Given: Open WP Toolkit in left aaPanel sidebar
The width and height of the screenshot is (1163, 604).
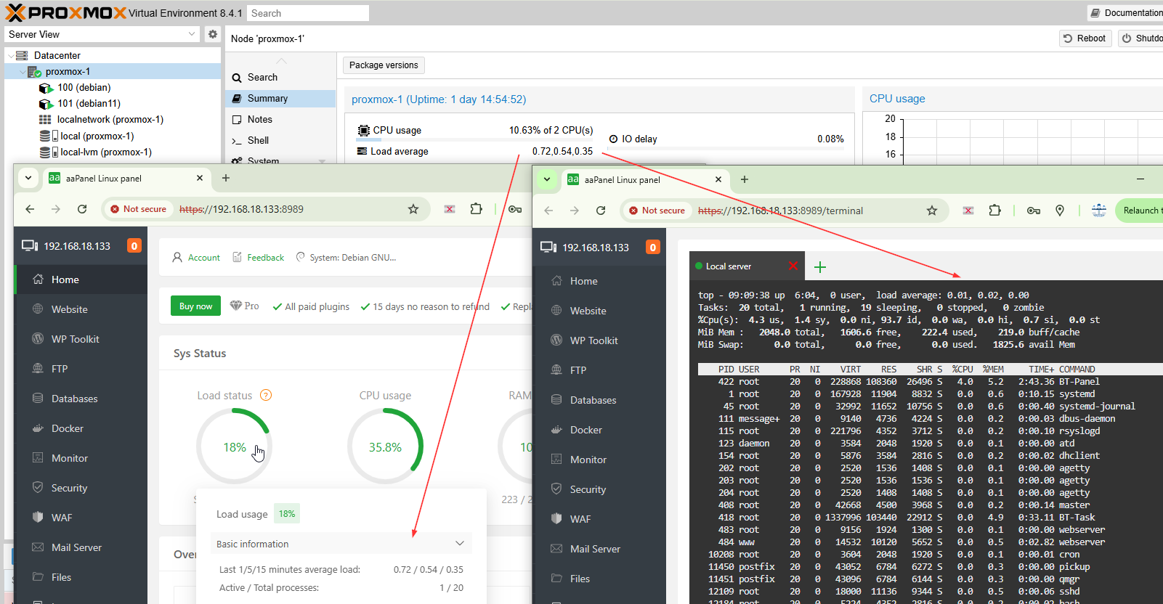Looking at the screenshot, I should pos(81,339).
